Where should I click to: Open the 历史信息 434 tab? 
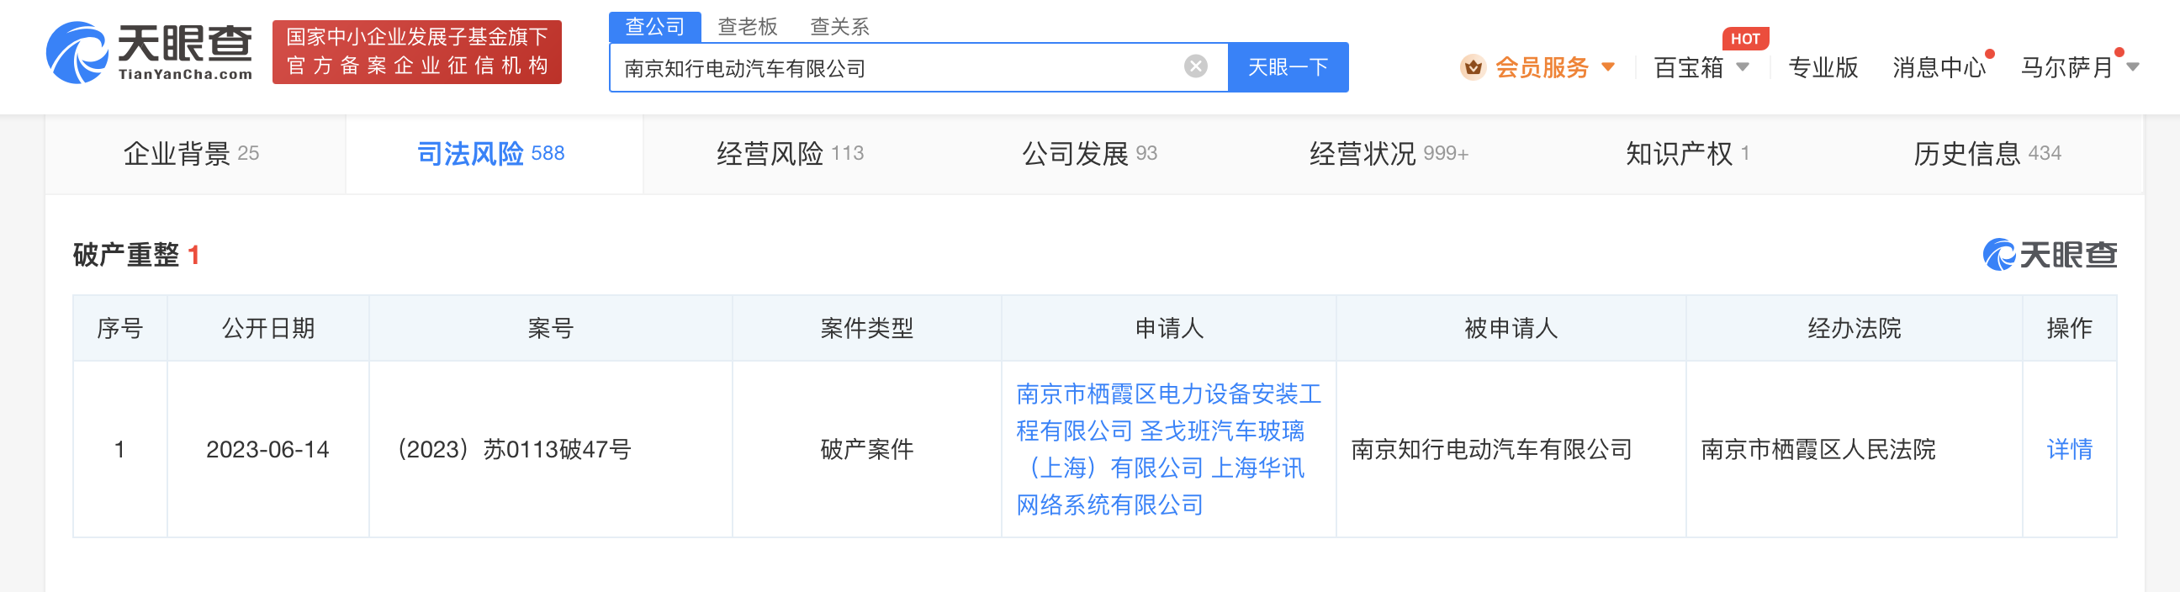[1987, 154]
